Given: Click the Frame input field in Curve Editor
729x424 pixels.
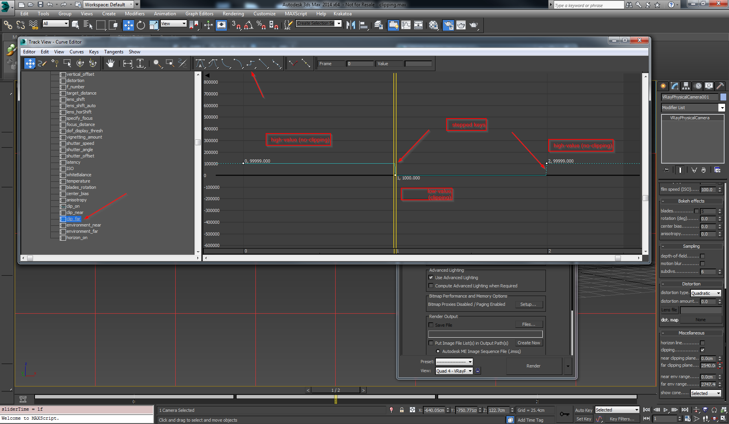Looking at the screenshot, I should pos(360,64).
